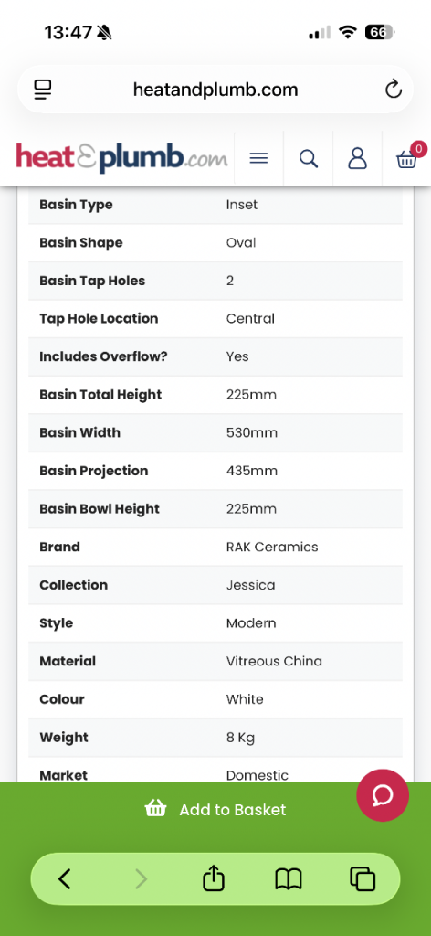Click the Add to Basket button
This screenshot has width=431, height=936.
[215, 810]
